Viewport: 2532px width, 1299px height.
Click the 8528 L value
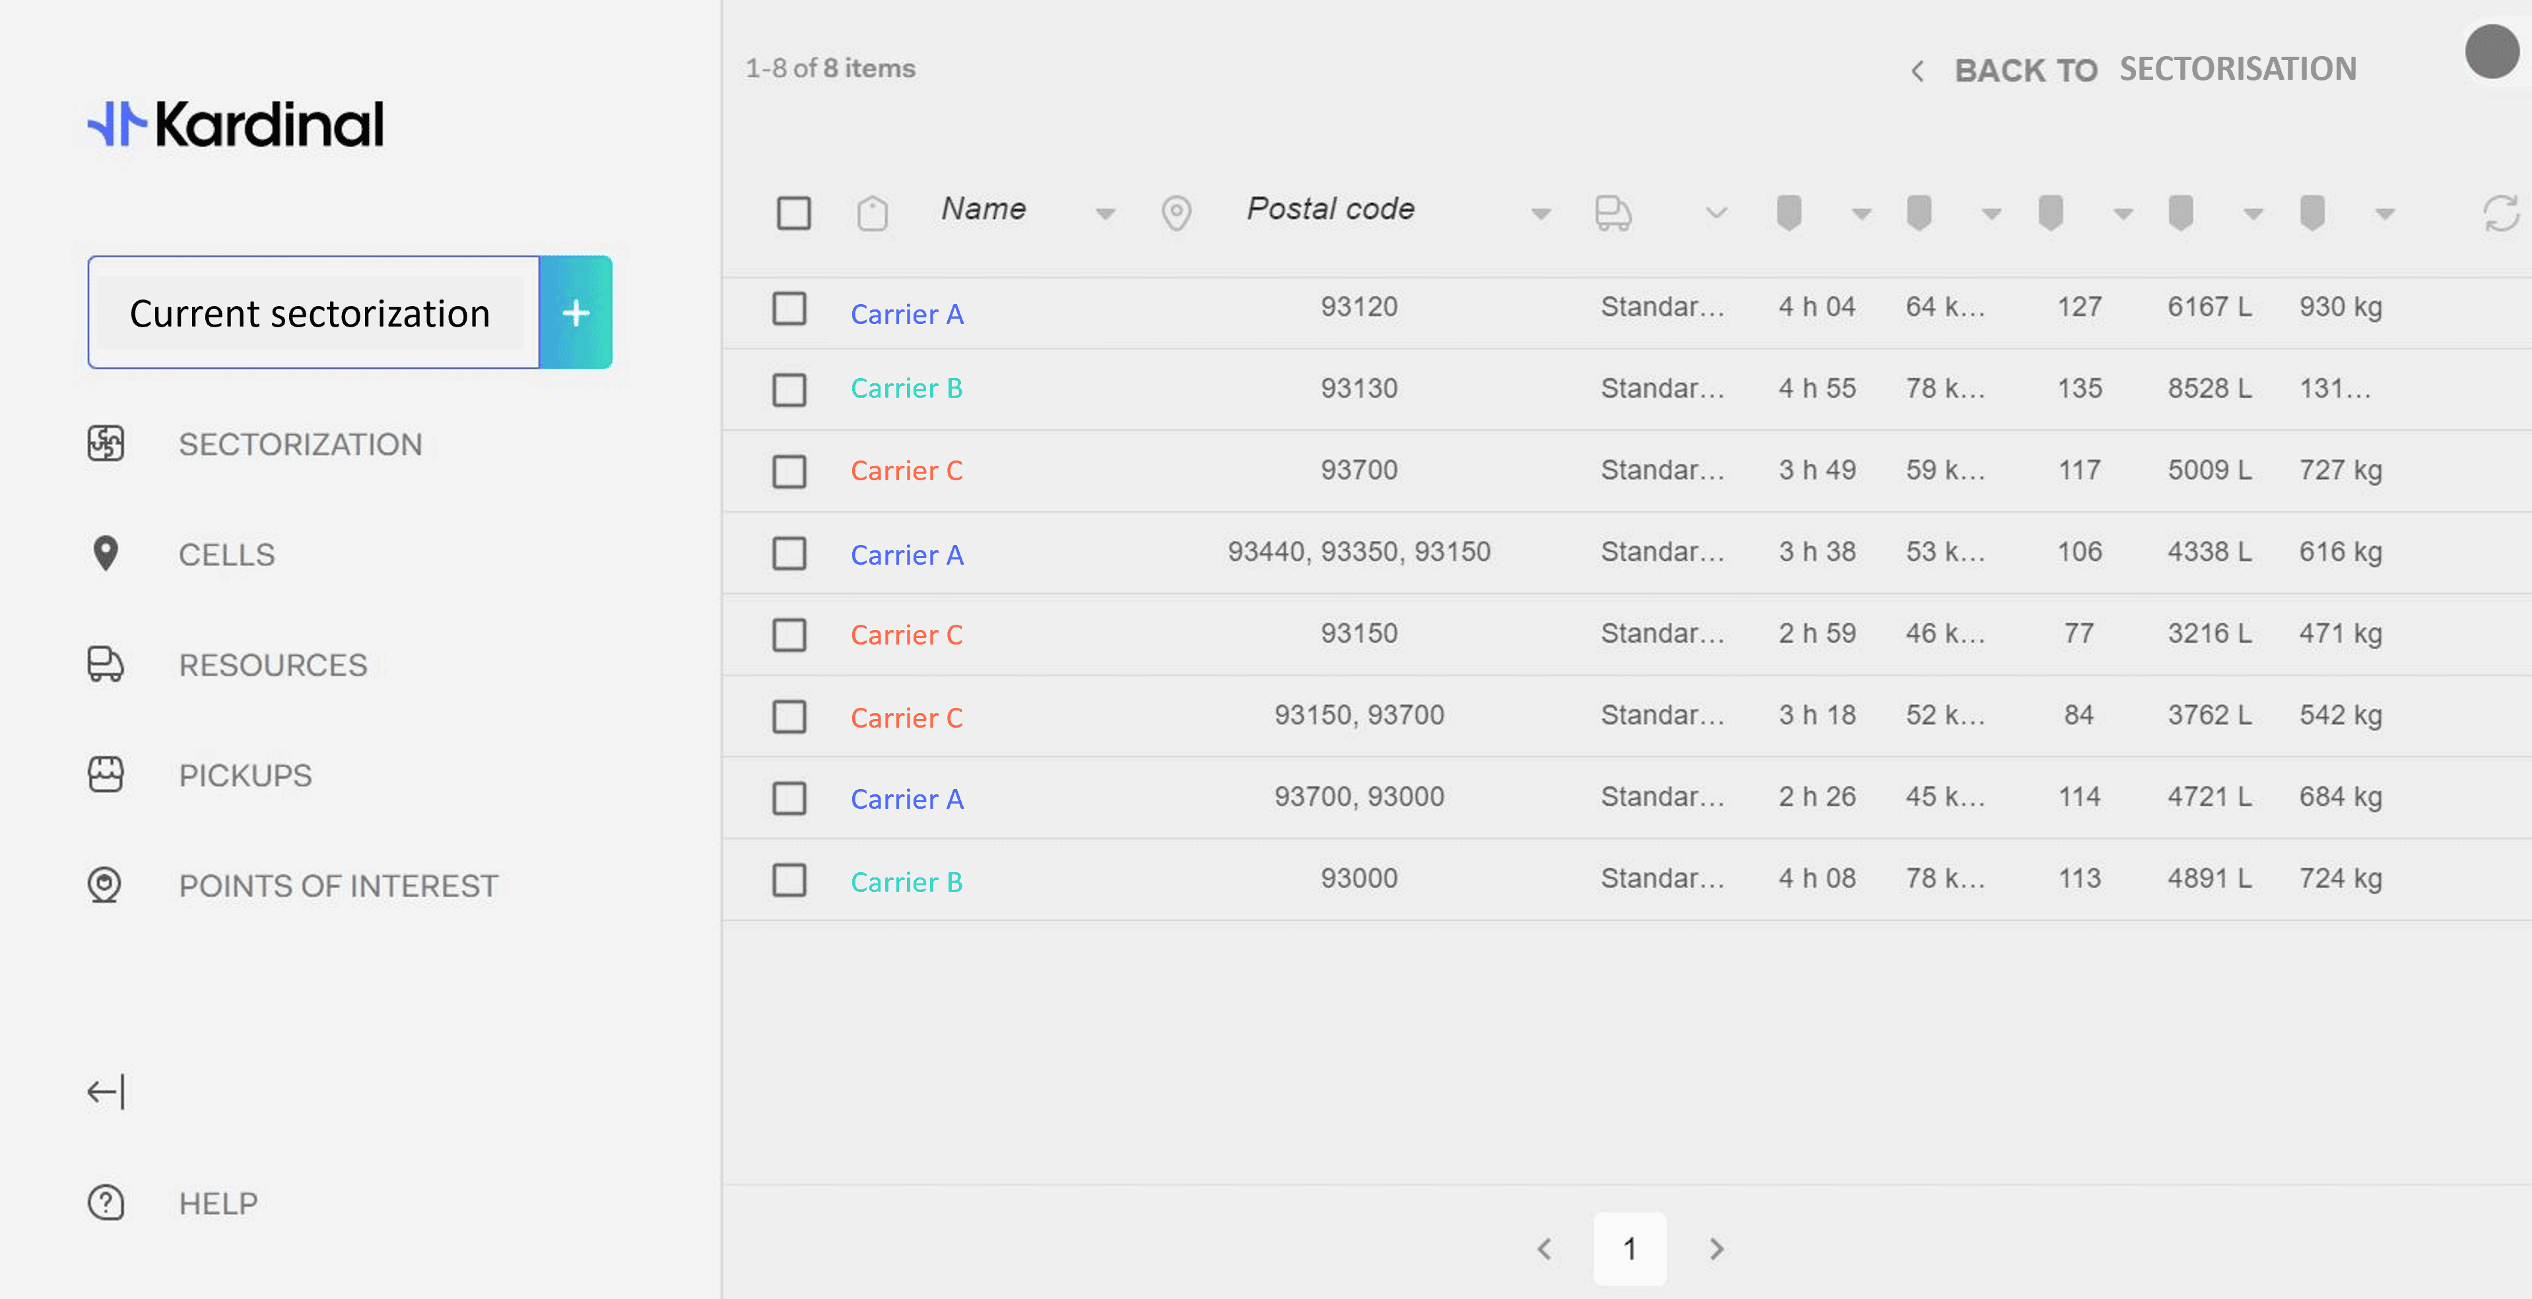coord(2210,388)
